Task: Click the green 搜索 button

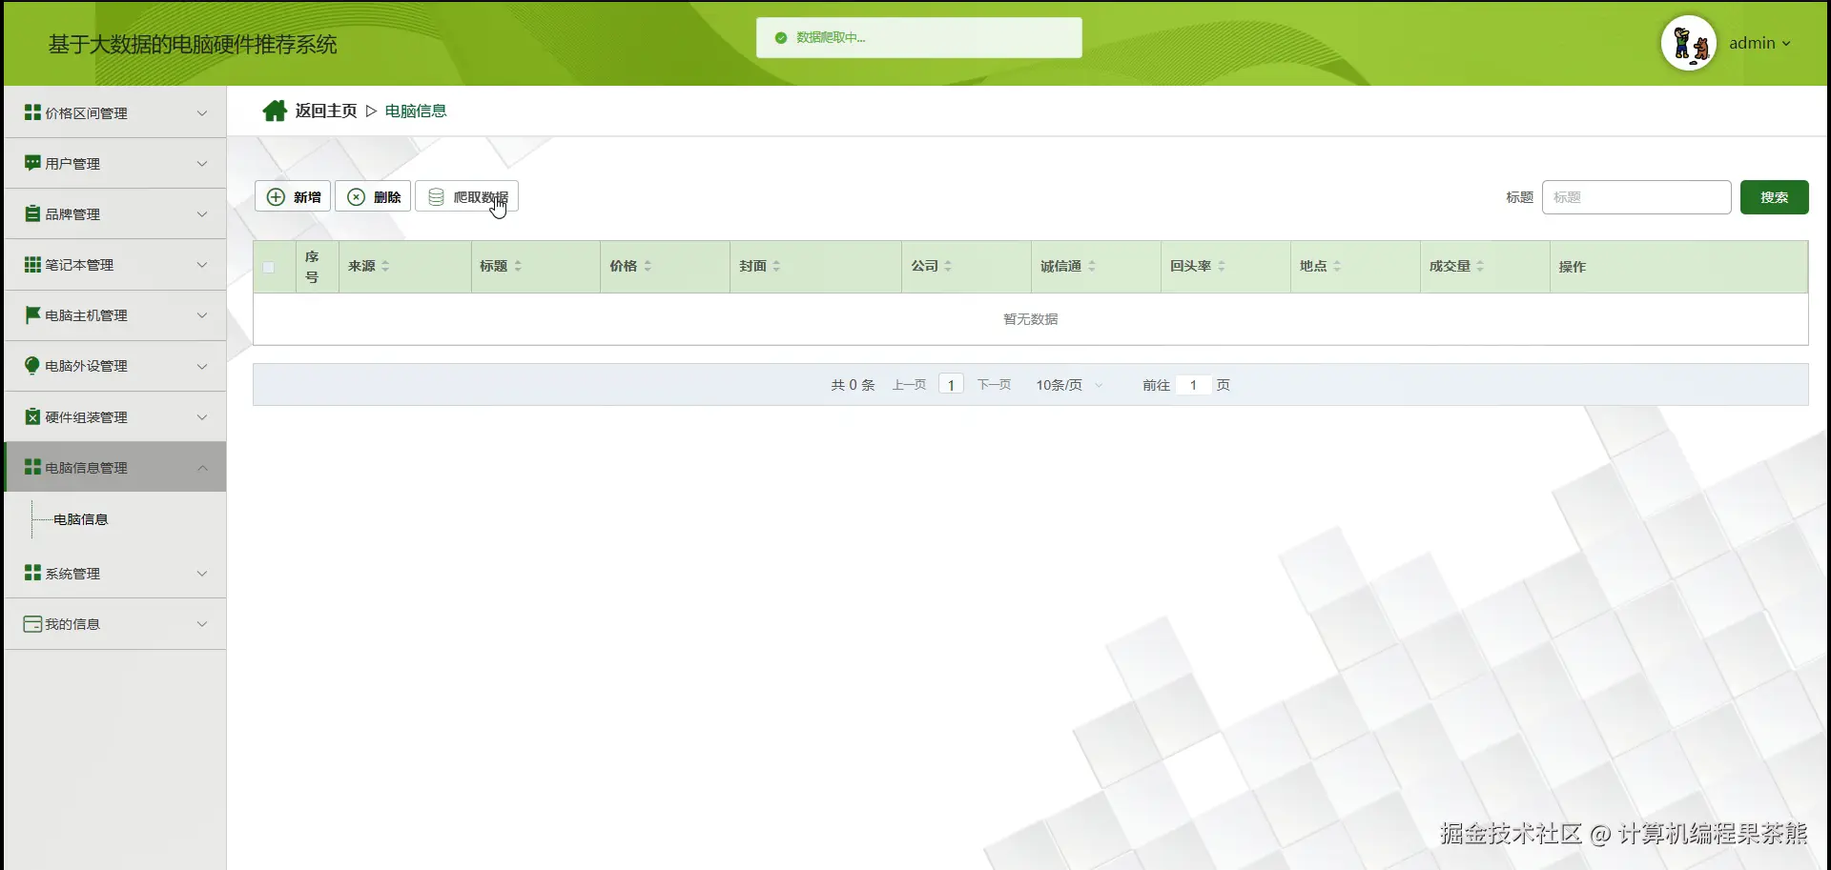Action: pos(1774,197)
